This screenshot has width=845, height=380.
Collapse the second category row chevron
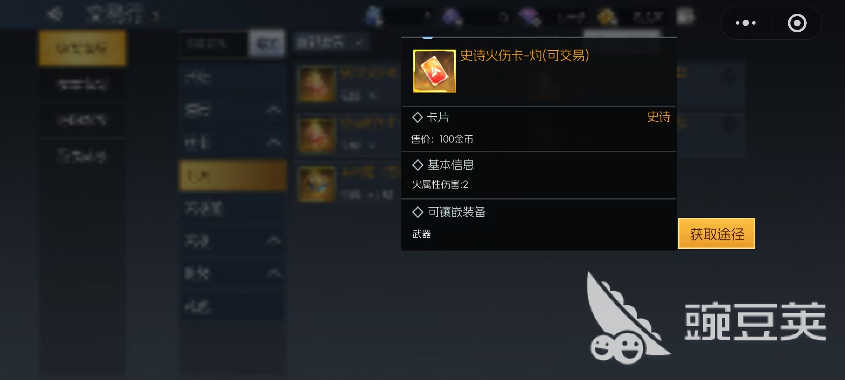[274, 110]
